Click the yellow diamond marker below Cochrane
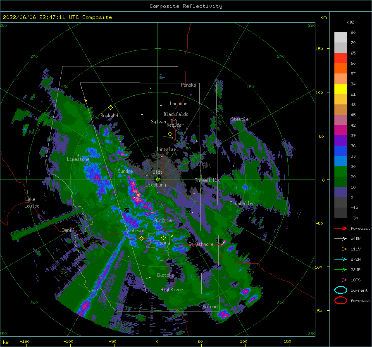 (142, 238)
